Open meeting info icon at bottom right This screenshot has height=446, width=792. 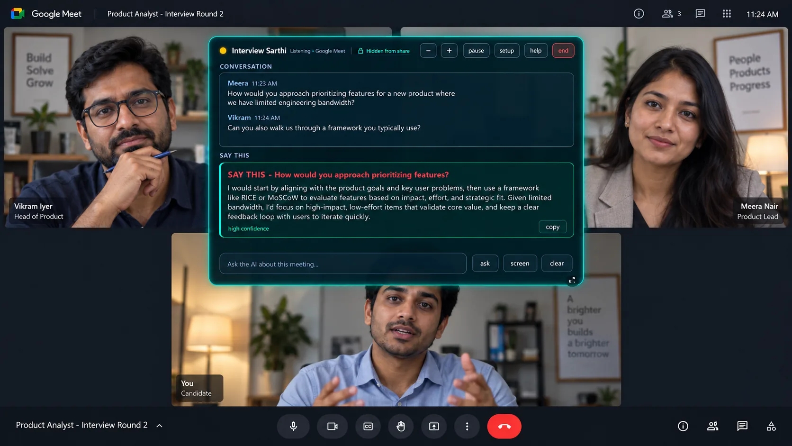(x=683, y=426)
